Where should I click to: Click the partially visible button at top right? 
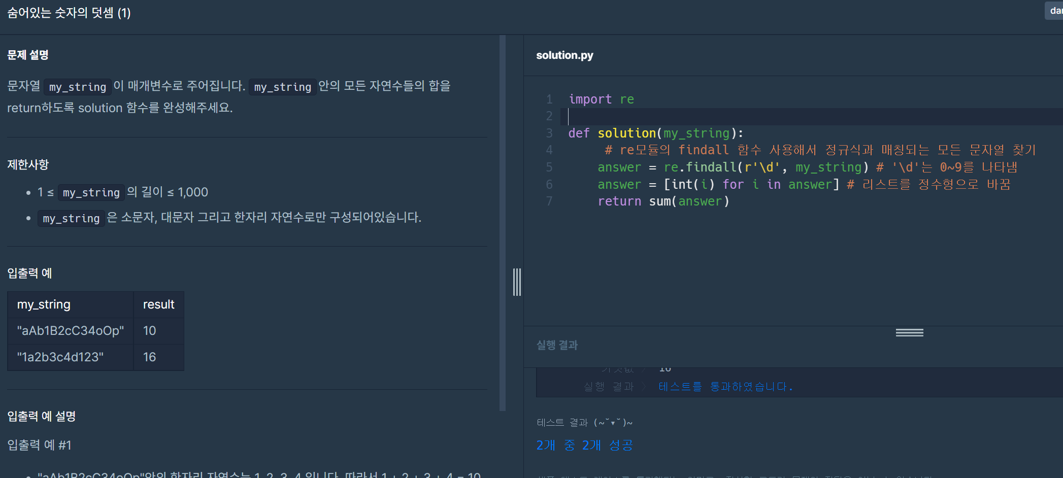pyautogui.click(x=1054, y=11)
